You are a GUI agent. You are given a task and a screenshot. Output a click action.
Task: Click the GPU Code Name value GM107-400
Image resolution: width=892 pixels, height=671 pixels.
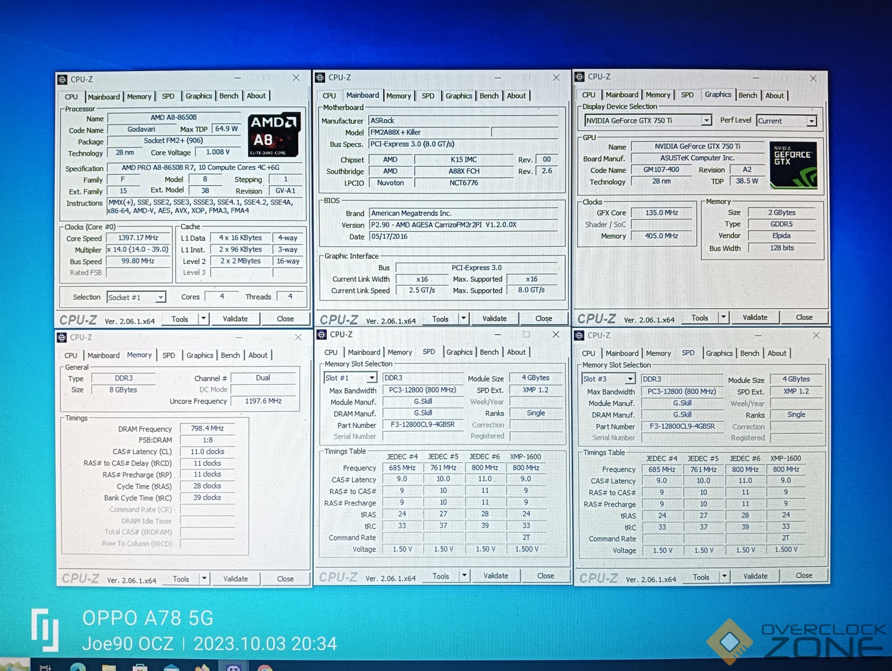(661, 169)
